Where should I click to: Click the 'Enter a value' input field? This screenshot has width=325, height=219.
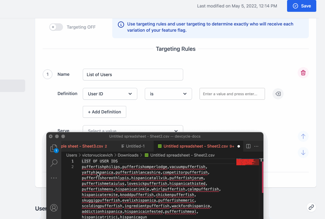[232, 94]
